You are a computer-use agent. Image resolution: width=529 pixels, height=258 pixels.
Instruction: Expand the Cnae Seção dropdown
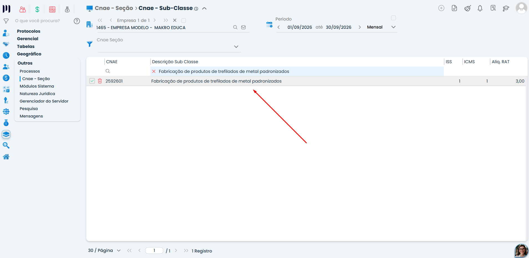click(x=236, y=47)
